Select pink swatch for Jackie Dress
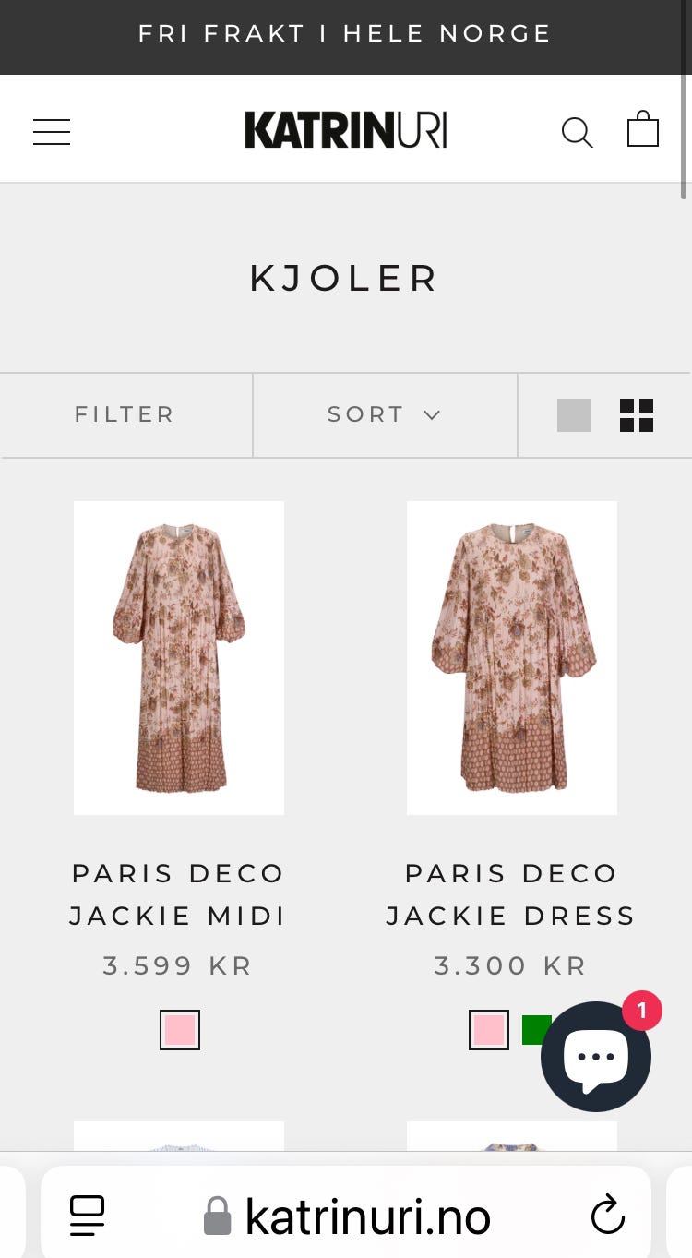The height and width of the screenshot is (1258, 692). pos(489,1030)
